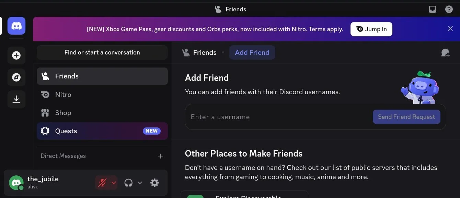
Task: Open Discover compass icon
Action: click(x=16, y=77)
